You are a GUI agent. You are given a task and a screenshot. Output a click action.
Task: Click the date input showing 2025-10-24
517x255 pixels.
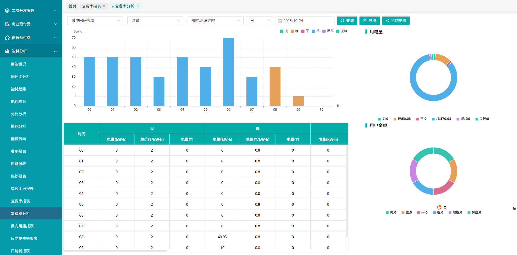306,21
